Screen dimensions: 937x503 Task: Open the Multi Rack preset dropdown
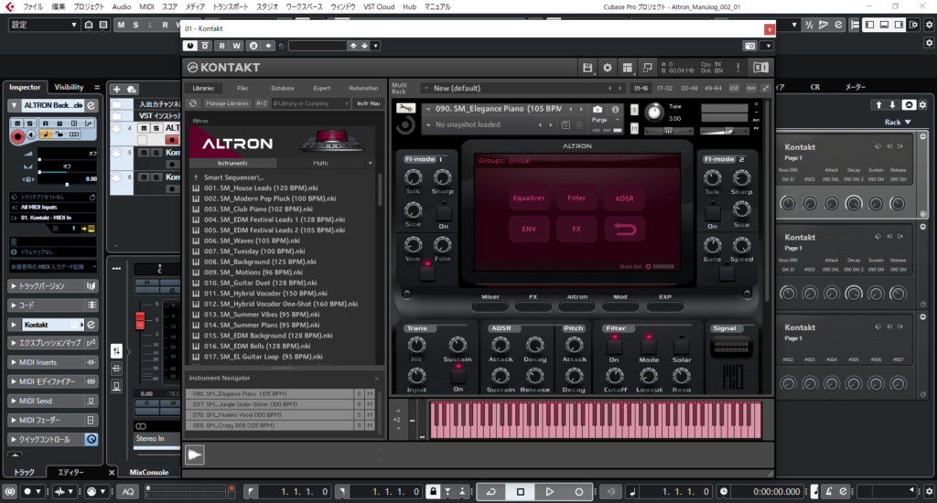click(426, 89)
